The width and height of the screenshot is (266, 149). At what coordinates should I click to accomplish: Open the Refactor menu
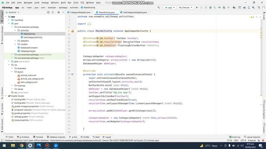point(55,2)
